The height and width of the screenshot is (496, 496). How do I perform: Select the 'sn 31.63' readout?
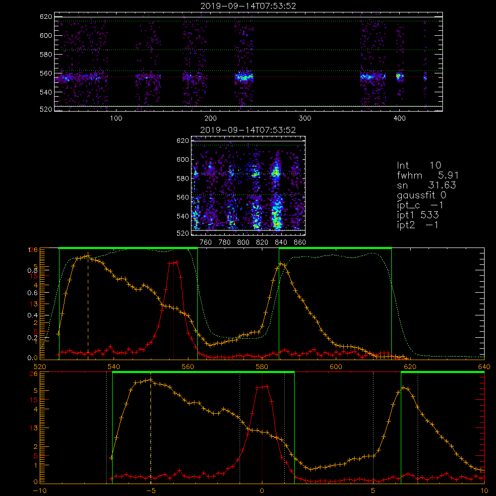426,185
